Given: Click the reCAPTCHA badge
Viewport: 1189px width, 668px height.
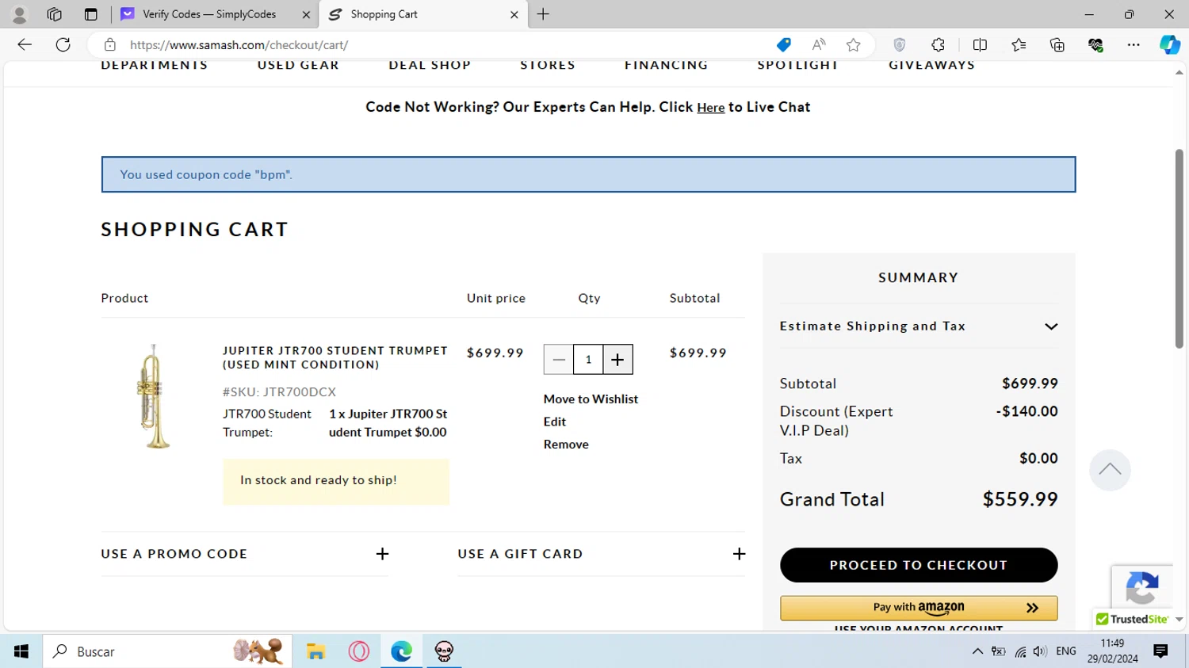Looking at the screenshot, I should point(1142,588).
